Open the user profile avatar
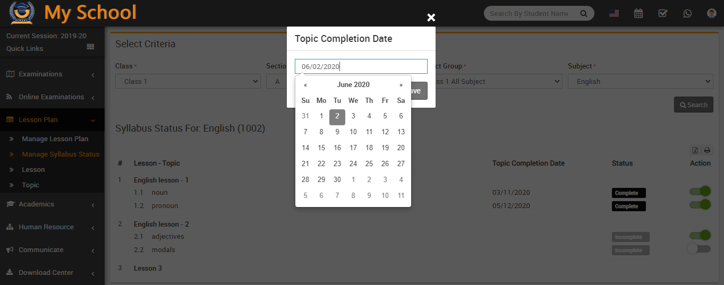The image size is (724, 285). pos(712,13)
